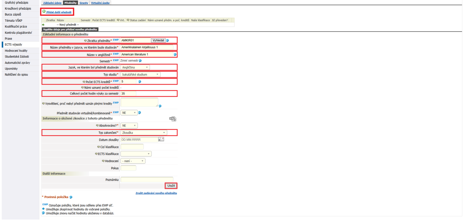Open the Jazyk dropdown showing Angličtina

tap(135, 67)
